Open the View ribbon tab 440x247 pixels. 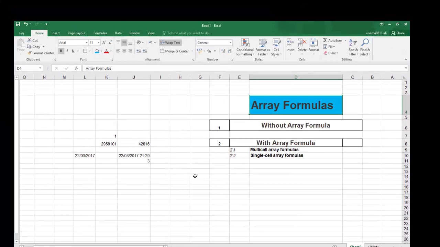tap(151, 33)
